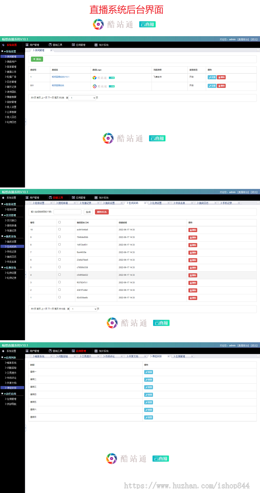This screenshot has height=493, width=260.
Task: Click 查看 for 星期日 row
Action: coord(148,417)
